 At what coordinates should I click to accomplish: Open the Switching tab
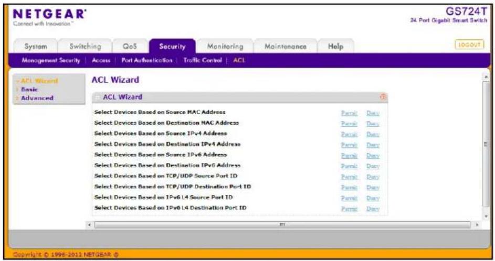point(85,46)
